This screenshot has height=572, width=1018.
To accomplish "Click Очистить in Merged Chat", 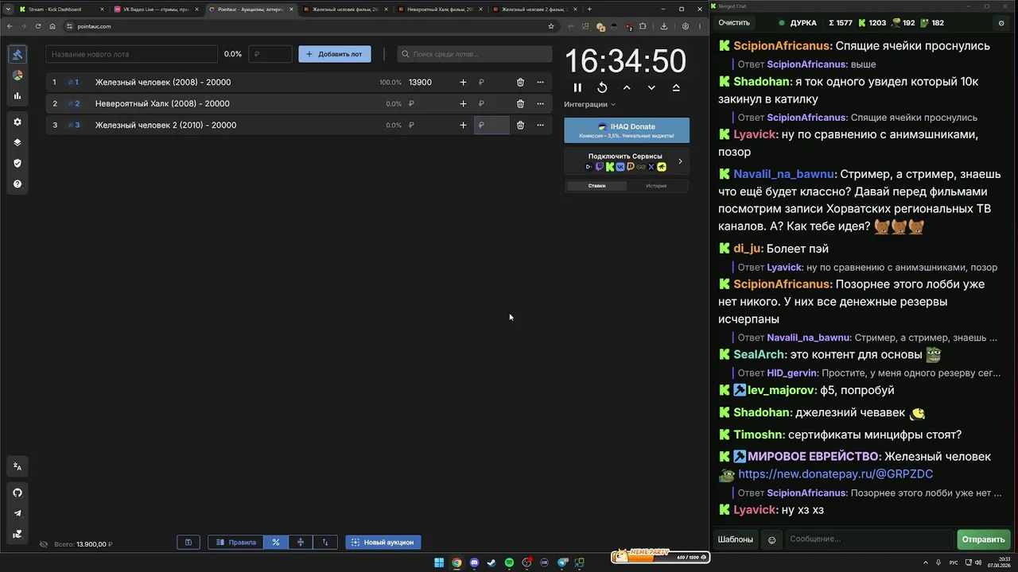I will tap(734, 23).
